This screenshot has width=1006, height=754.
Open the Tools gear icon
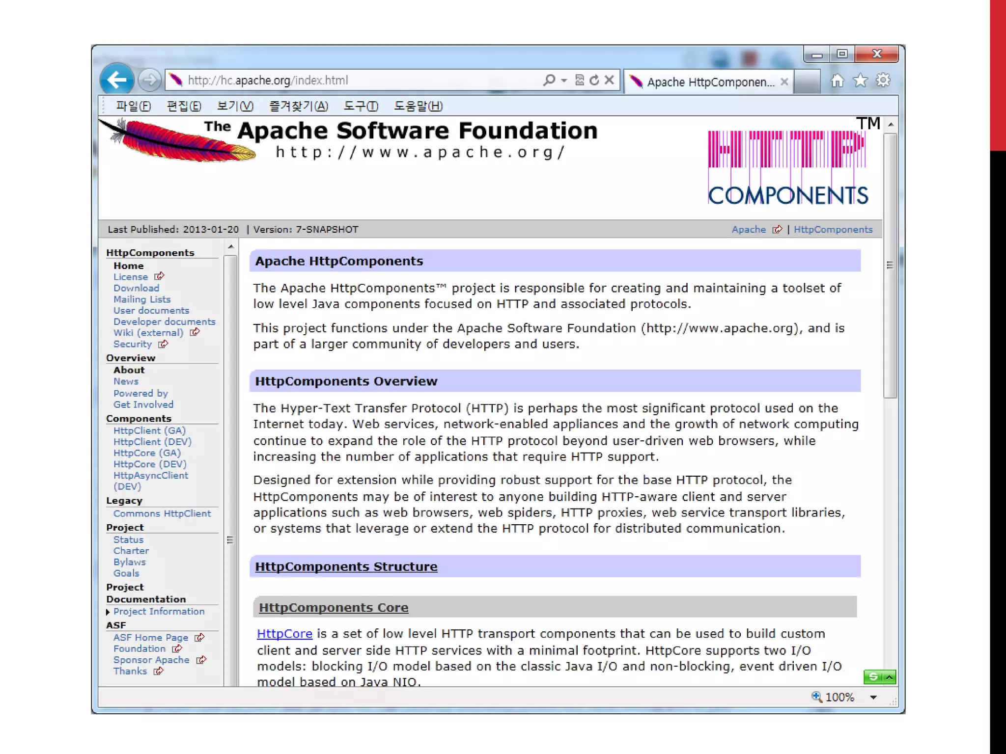pyautogui.click(x=883, y=81)
